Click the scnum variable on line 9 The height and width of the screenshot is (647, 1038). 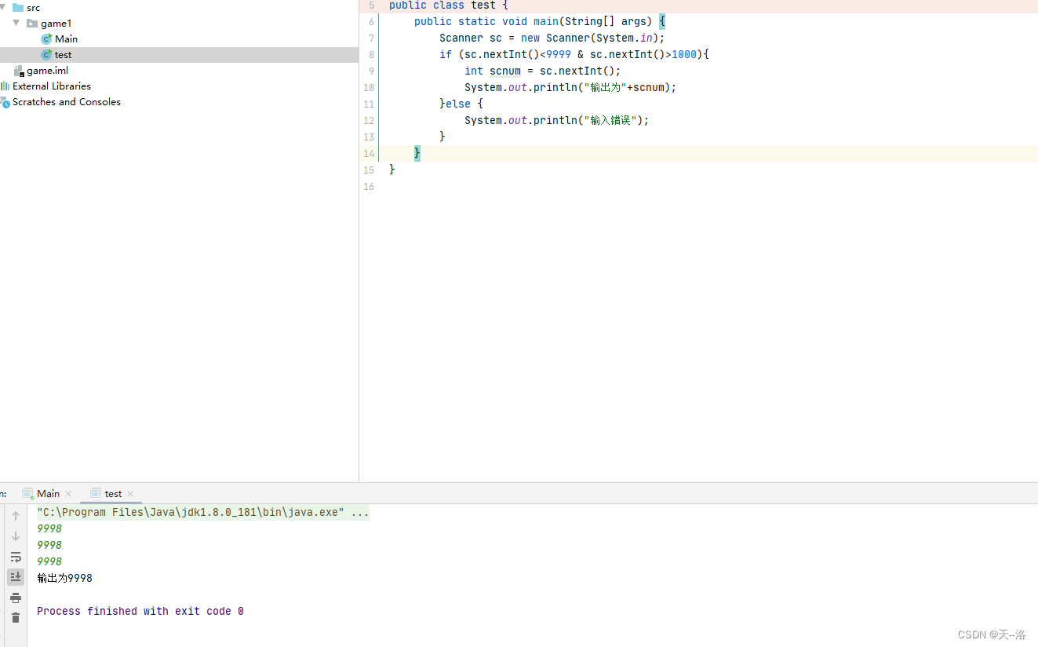click(505, 71)
